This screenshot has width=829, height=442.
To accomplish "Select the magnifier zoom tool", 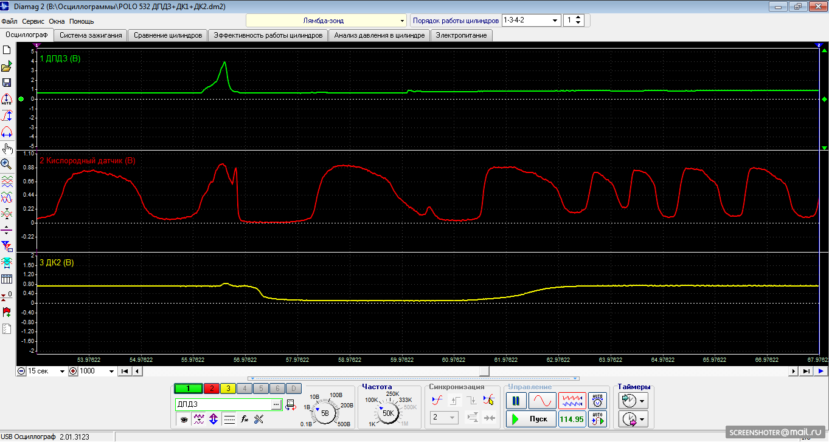I will [7, 164].
